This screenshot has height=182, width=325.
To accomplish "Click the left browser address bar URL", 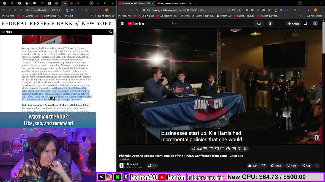I will [x=40, y=10].
